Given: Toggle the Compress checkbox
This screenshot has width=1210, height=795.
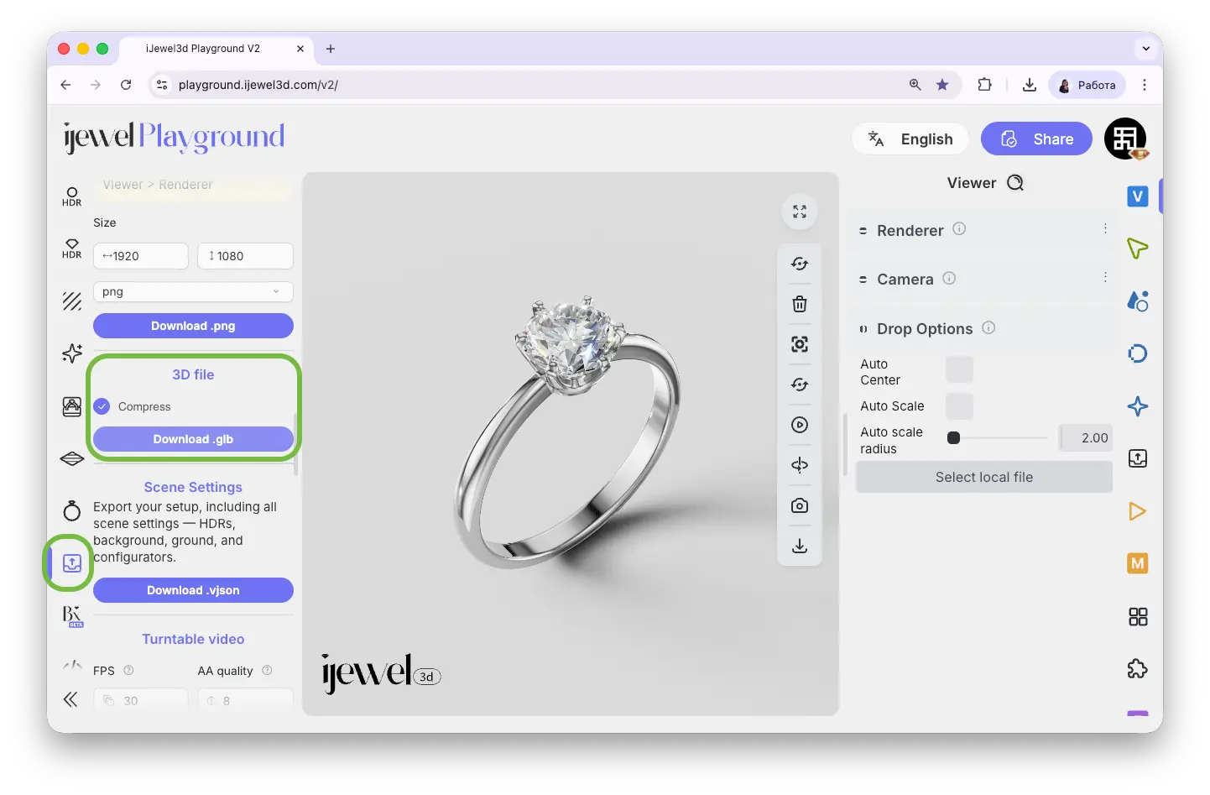Looking at the screenshot, I should pos(102,406).
